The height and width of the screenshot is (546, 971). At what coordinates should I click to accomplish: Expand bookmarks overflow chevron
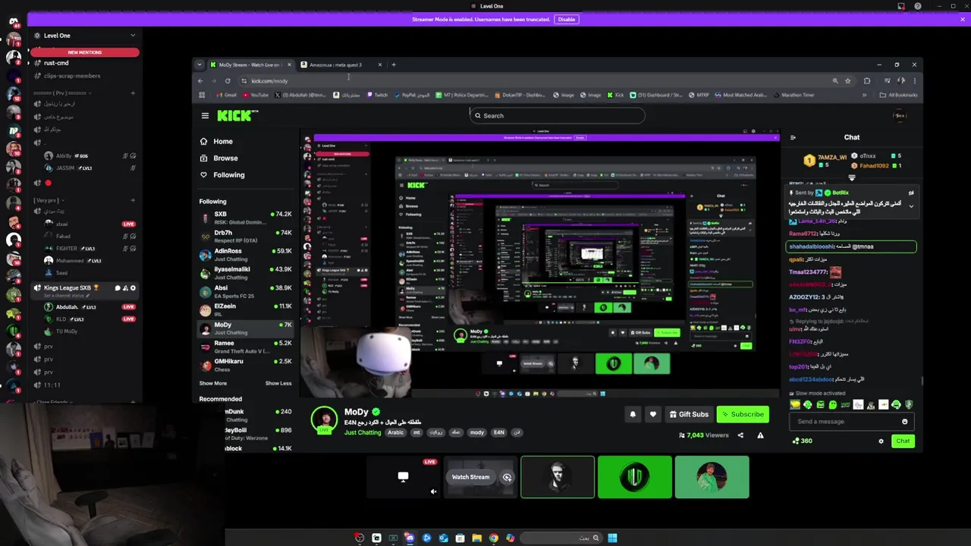point(865,95)
